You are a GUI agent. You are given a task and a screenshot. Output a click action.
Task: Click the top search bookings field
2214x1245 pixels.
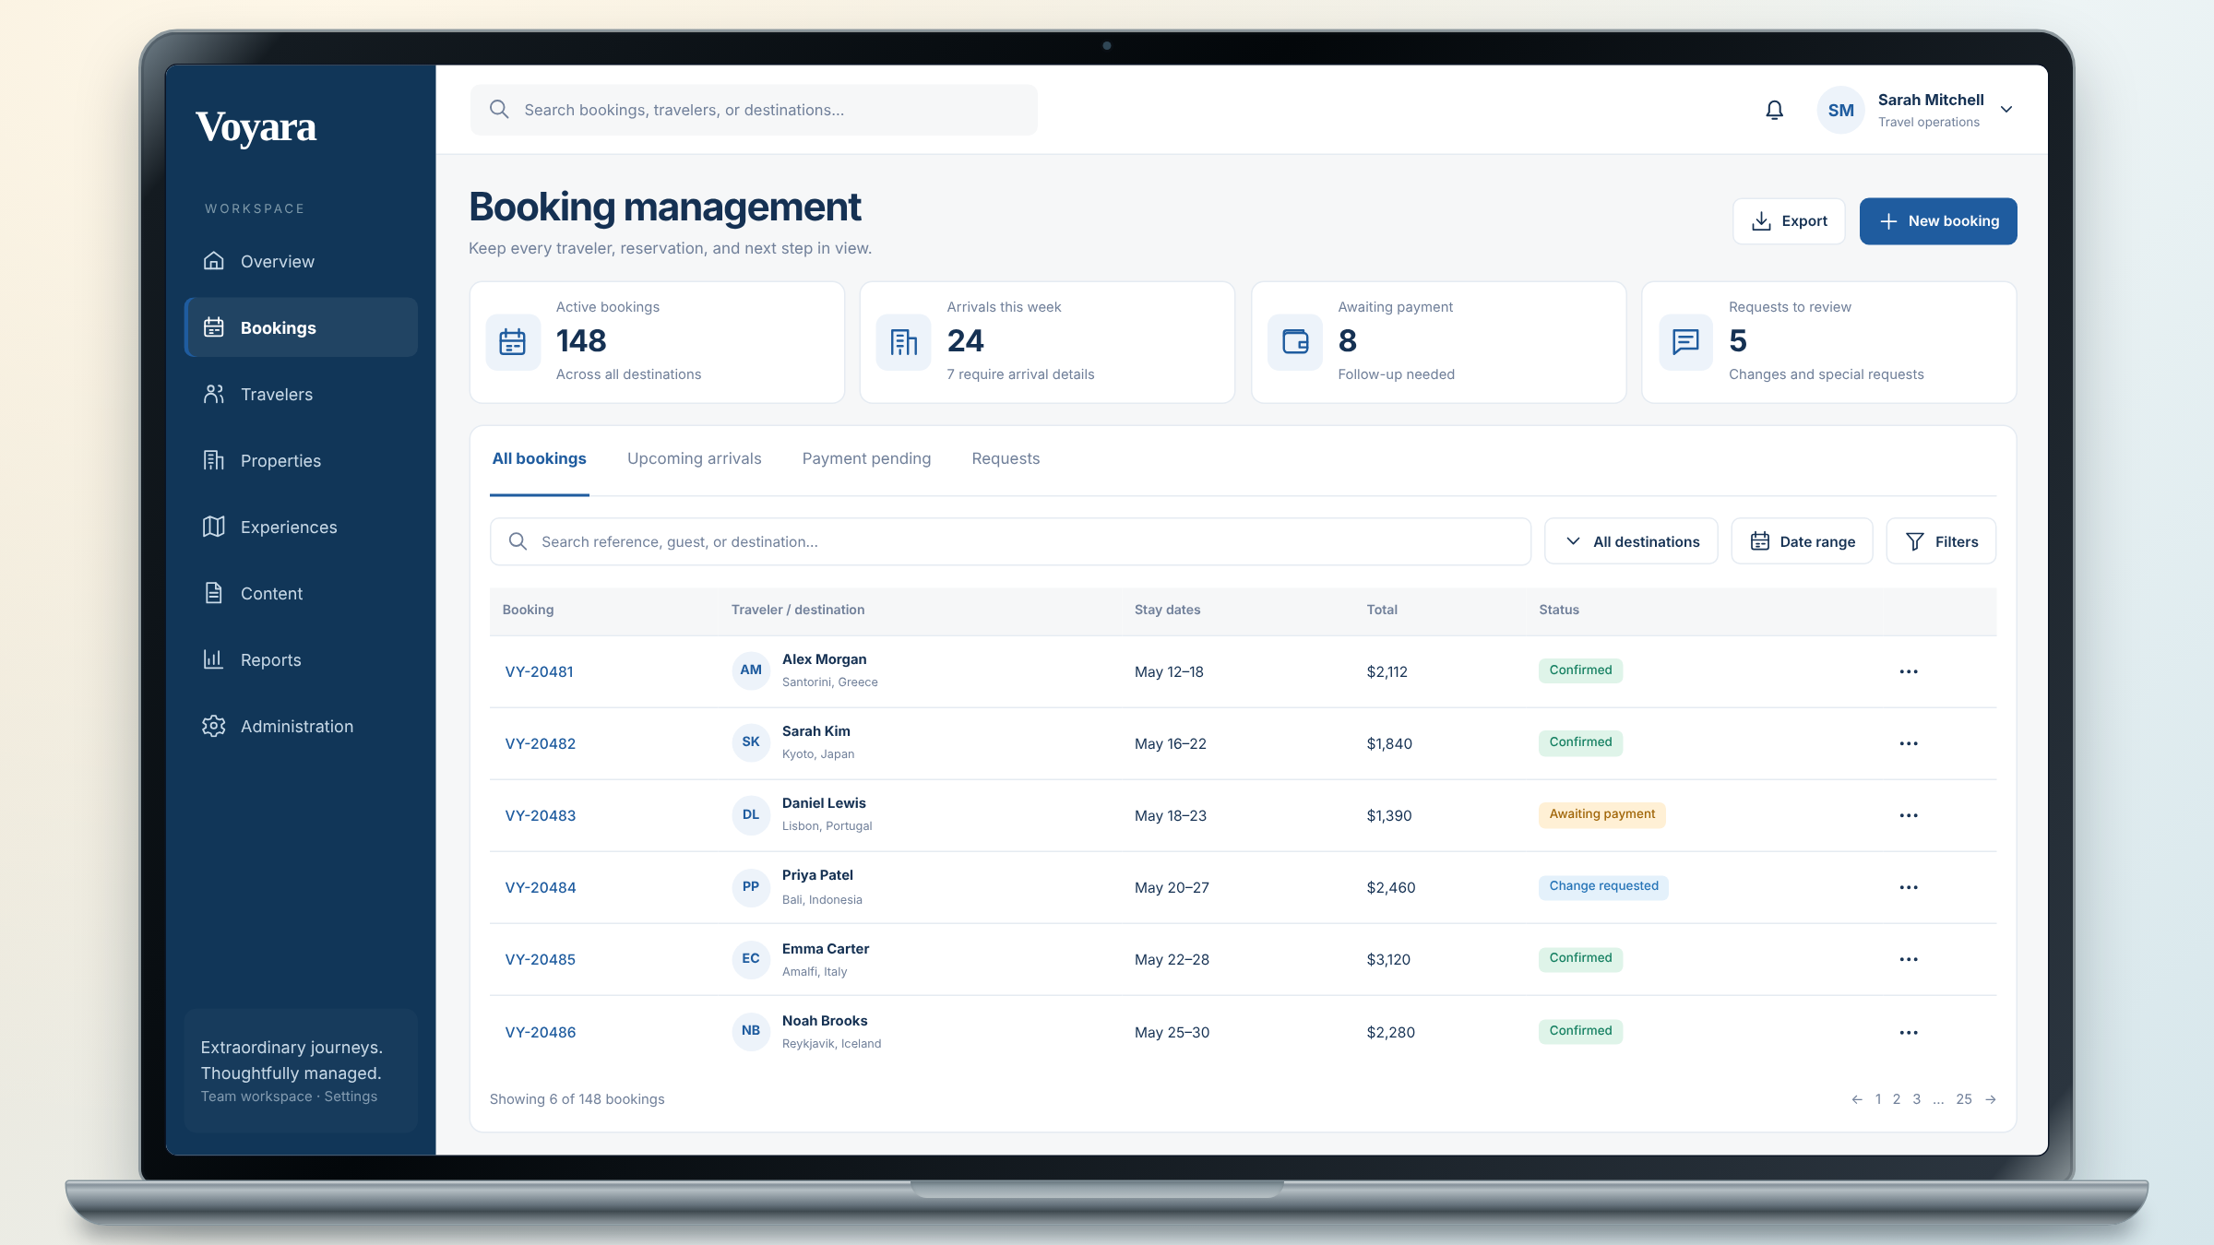[754, 110]
